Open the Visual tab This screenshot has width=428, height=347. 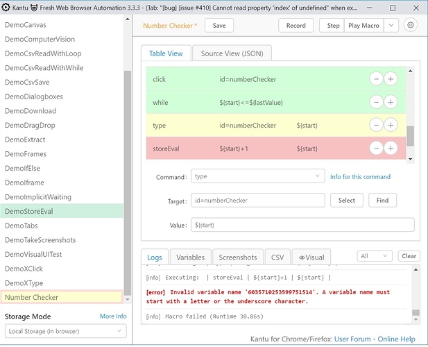311,257
